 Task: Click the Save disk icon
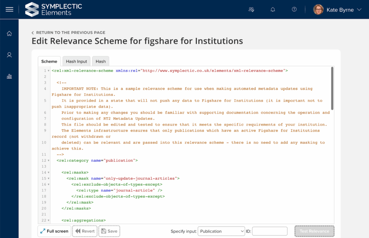[x=104, y=231]
